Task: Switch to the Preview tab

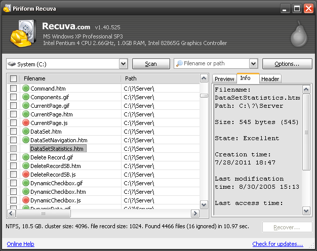Action: [x=224, y=79]
